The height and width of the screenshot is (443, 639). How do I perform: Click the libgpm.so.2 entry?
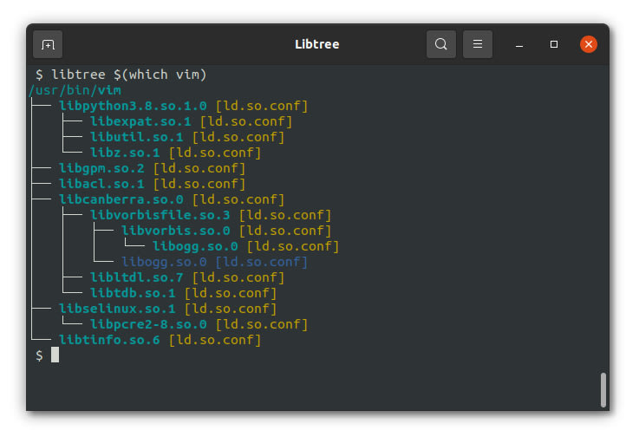(x=101, y=168)
